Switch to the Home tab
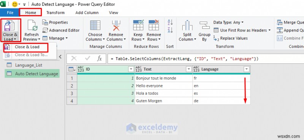Image resolution: width=304 pixels, height=140 pixels. pos(31,13)
